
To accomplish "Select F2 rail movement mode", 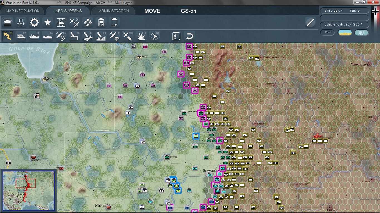I will click(x=21, y=36).
